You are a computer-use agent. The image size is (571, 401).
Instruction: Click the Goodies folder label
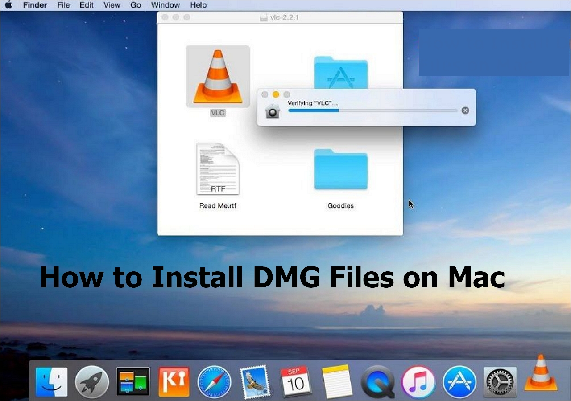[x=341, y=205]
